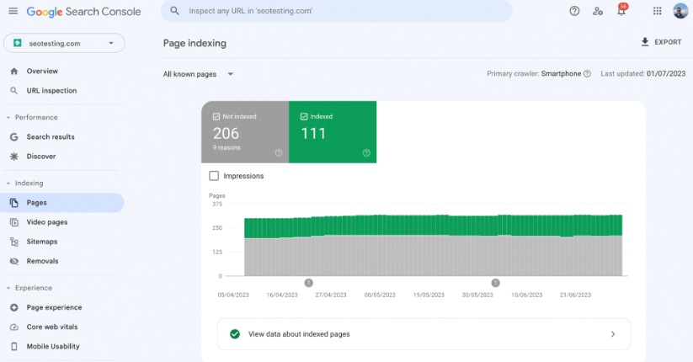Image resolution: width=693 pixels, height=362 pixels.
Task: Click help icon on Not indexed card
Action: (x=279, y=153)
